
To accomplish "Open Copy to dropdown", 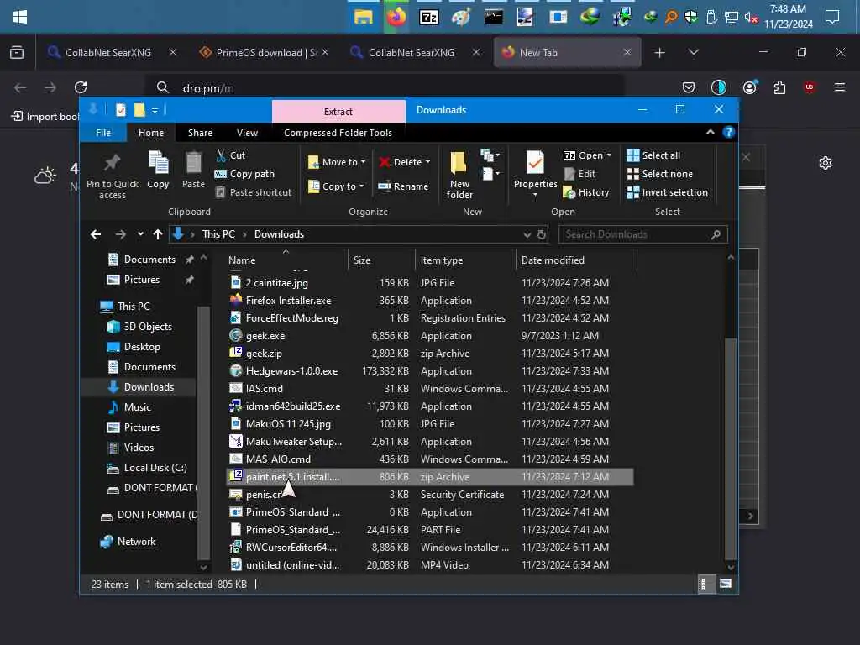I will click(336, 186).
